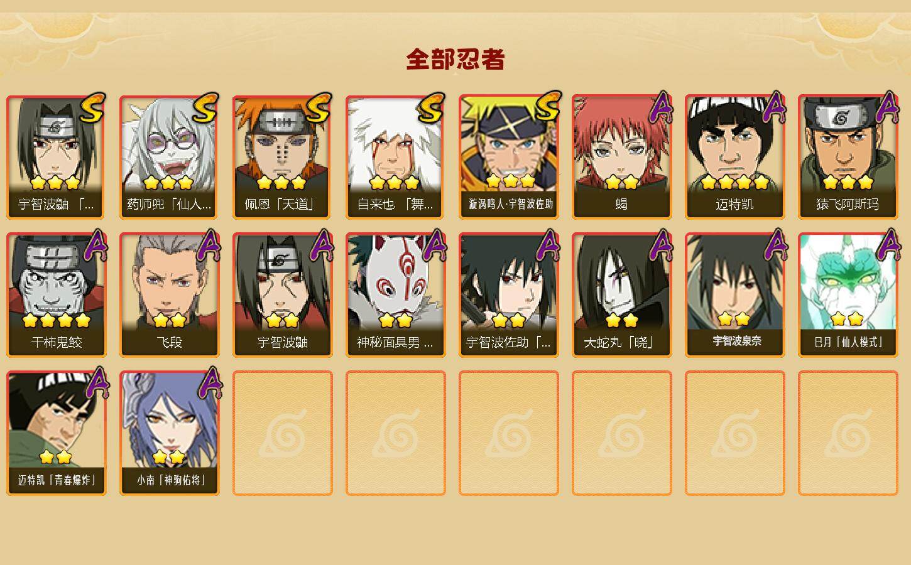This screenshot has height=565, width=911.
Task: Click the A badge on 宇智波佐助 card
Action: (547, 245)
